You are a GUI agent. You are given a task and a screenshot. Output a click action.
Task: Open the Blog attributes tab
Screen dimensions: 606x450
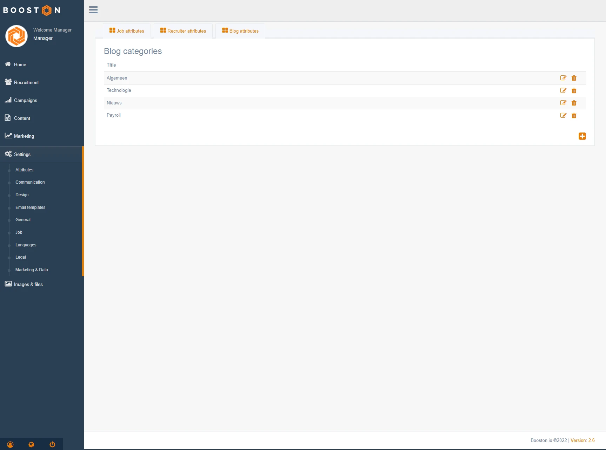240,31
